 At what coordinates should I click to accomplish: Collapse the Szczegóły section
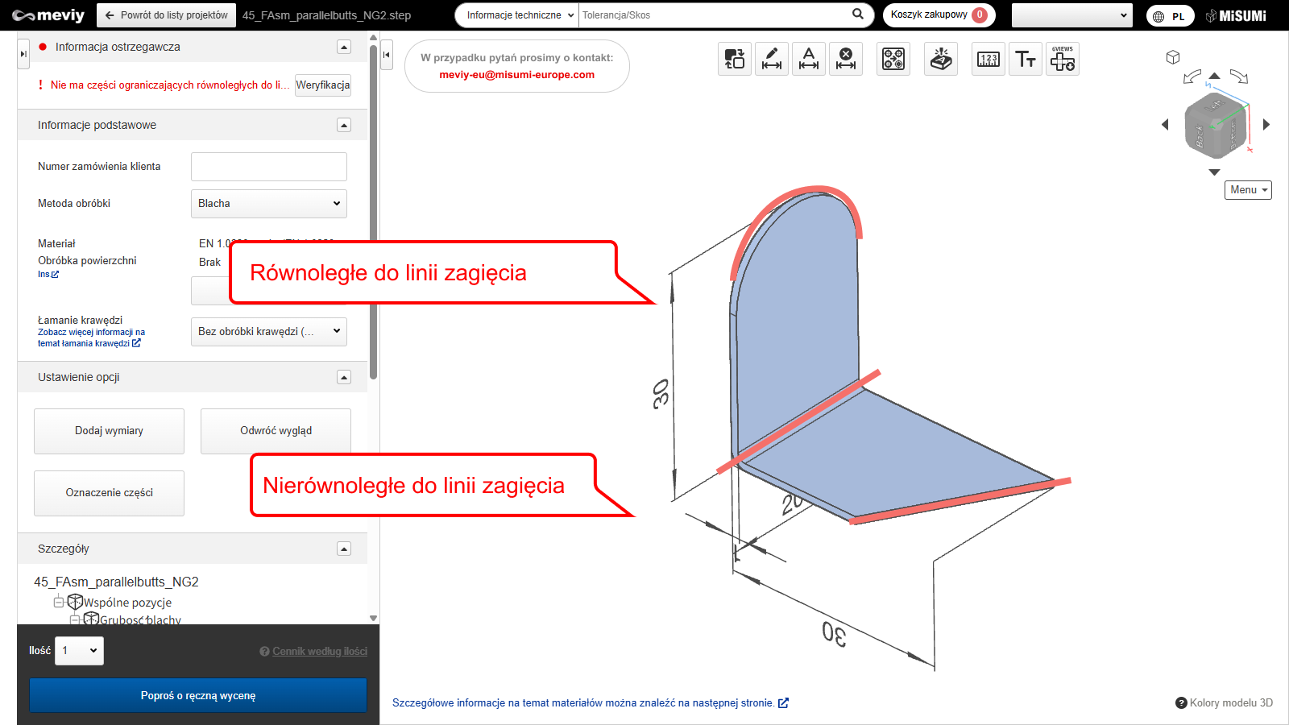344,549
